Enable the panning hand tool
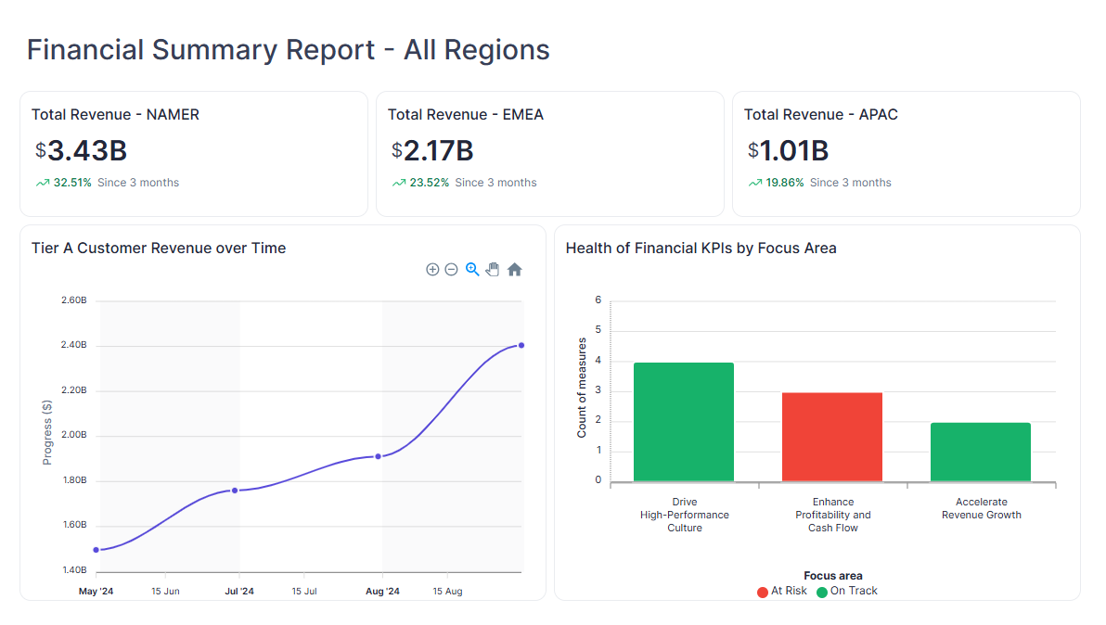Viewport: 1106px width, 625px height. coord(493,270)
